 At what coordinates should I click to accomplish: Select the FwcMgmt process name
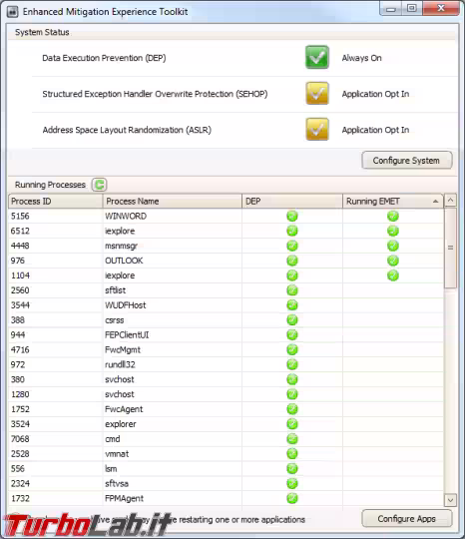pos(123,349)
